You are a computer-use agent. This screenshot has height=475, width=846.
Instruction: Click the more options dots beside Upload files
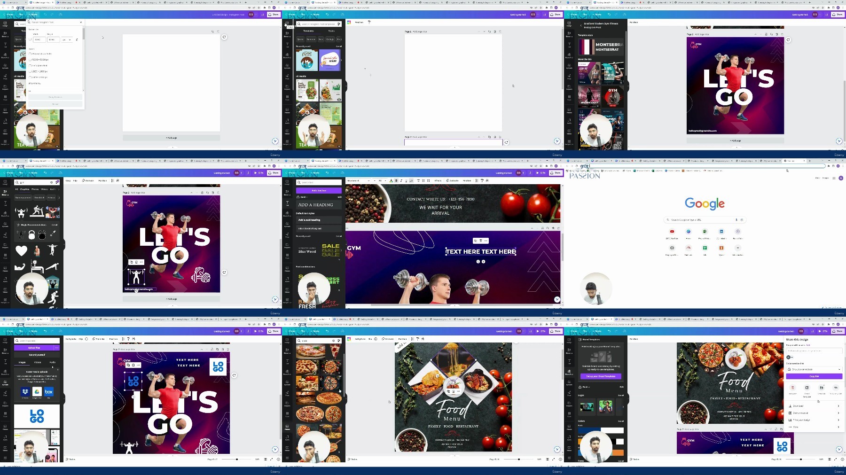click(57, 348)
